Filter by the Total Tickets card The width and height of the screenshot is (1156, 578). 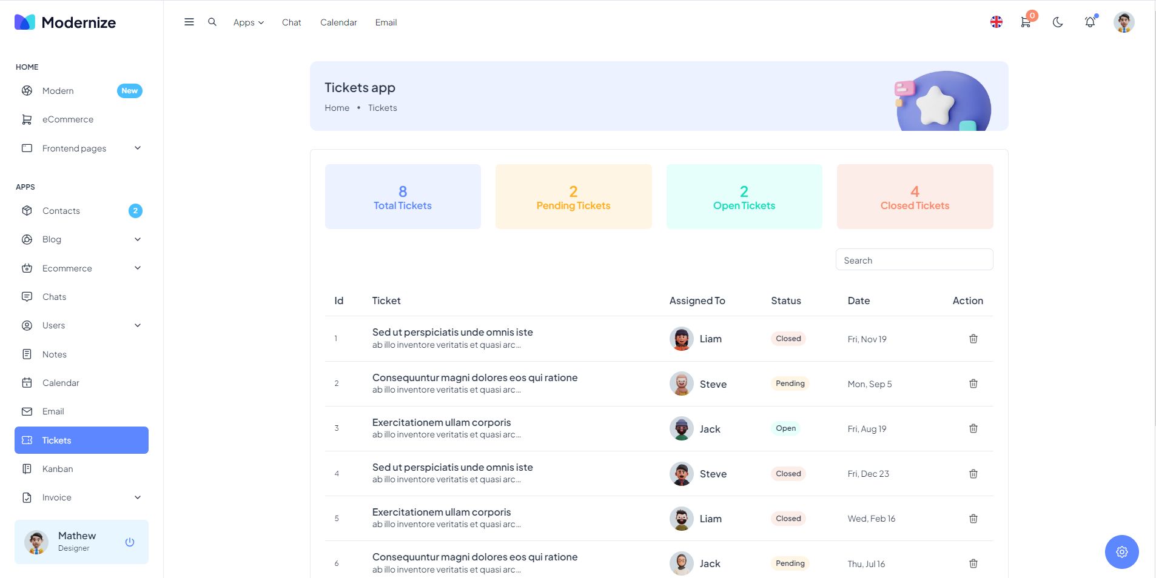[403, 197]
